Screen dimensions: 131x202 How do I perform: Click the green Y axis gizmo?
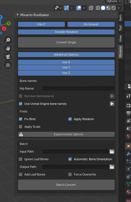[9, 23]
